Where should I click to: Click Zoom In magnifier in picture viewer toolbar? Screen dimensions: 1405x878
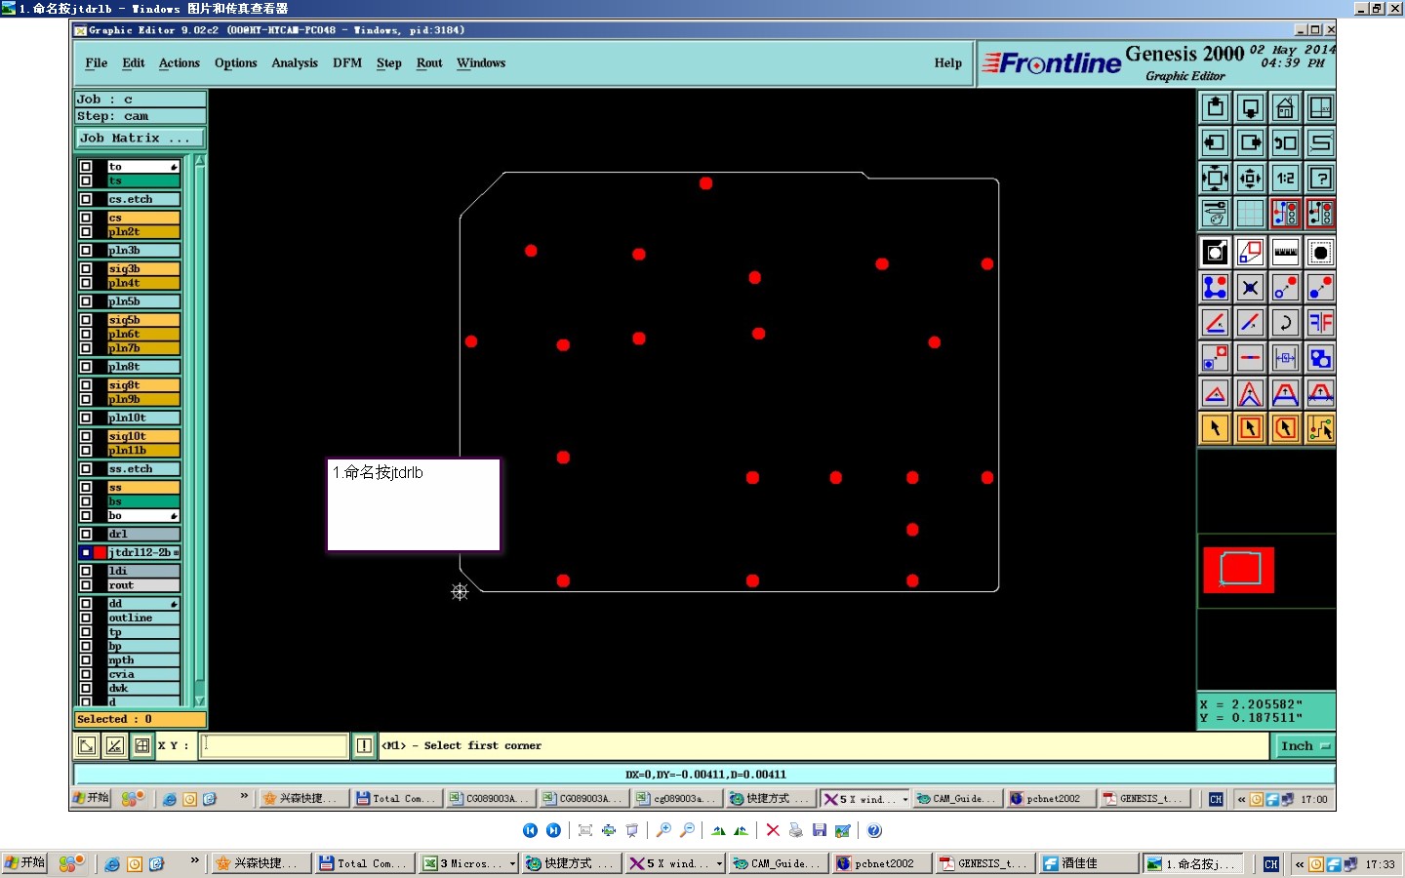pos(663,830)
